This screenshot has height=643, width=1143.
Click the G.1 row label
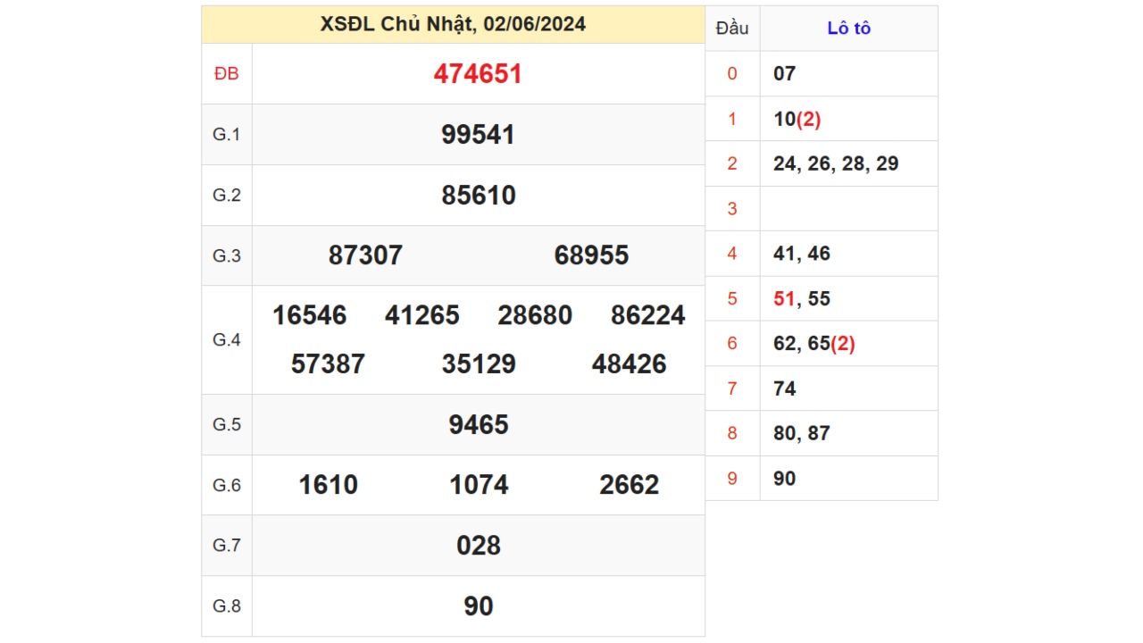click(x=227, y=135)
